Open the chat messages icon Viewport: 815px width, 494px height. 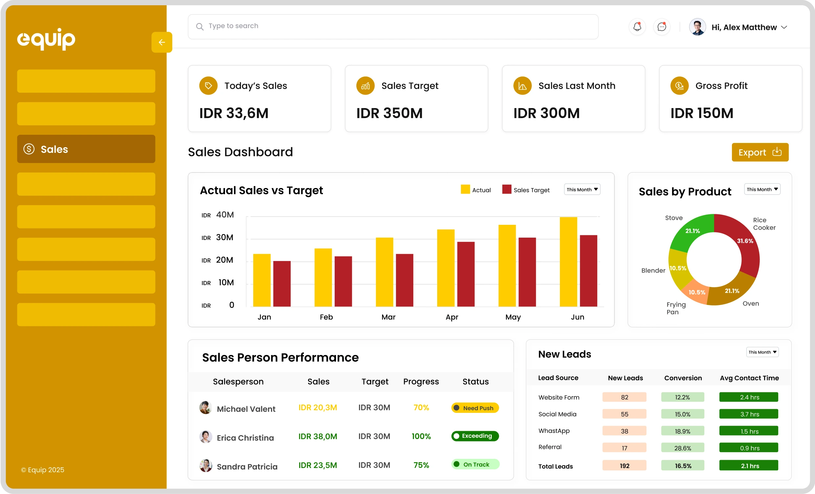pos(662,27)
